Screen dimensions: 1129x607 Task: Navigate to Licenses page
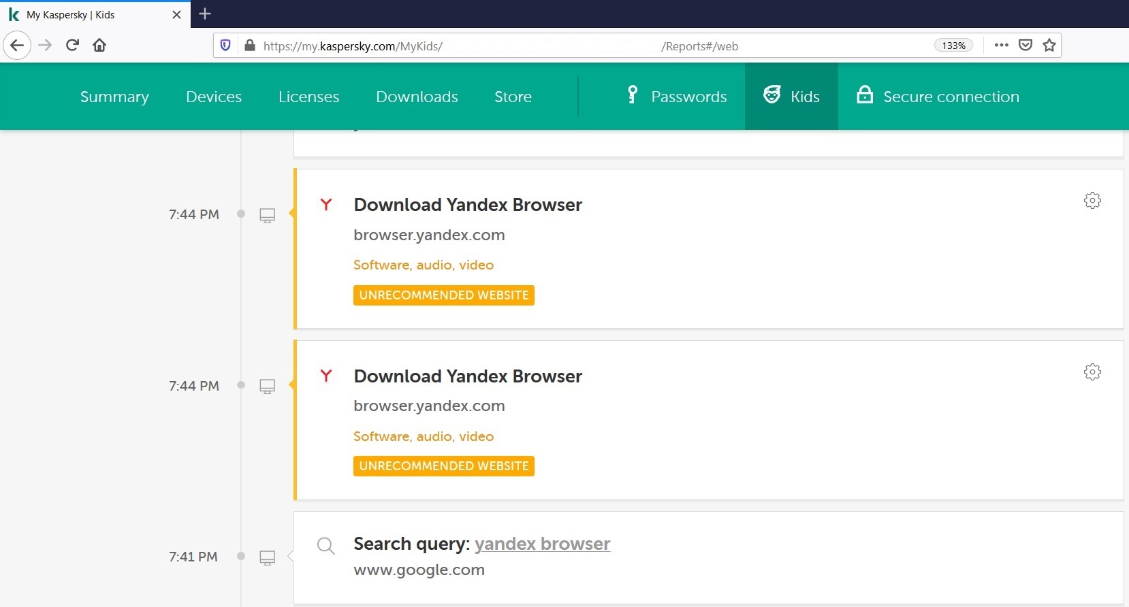click(308, 97)
